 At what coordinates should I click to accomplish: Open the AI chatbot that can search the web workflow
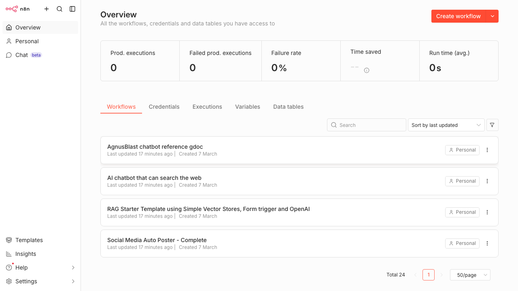click(x=154, y=178)
